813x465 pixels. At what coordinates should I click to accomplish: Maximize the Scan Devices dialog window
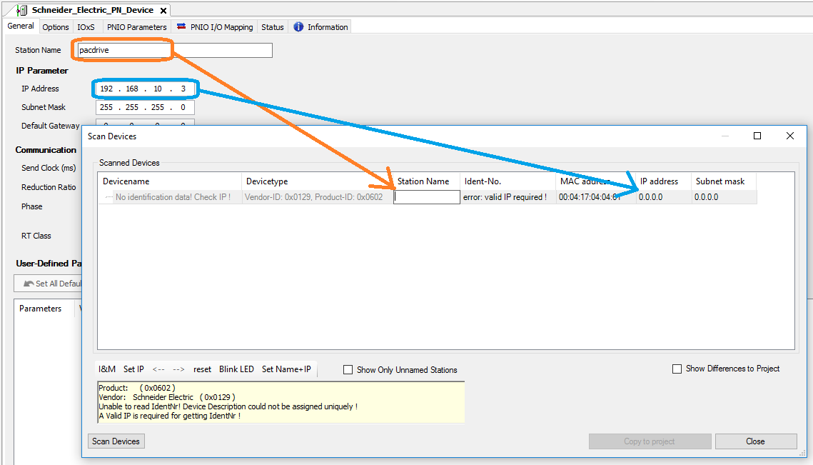click(x=757, y=136)
